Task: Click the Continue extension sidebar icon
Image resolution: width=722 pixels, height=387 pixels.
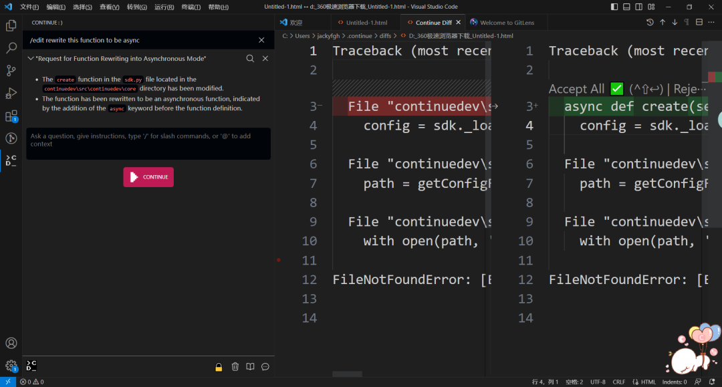Action: [x=11, y=160]
